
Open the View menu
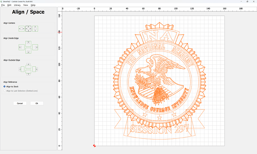[x=26, y=5]
